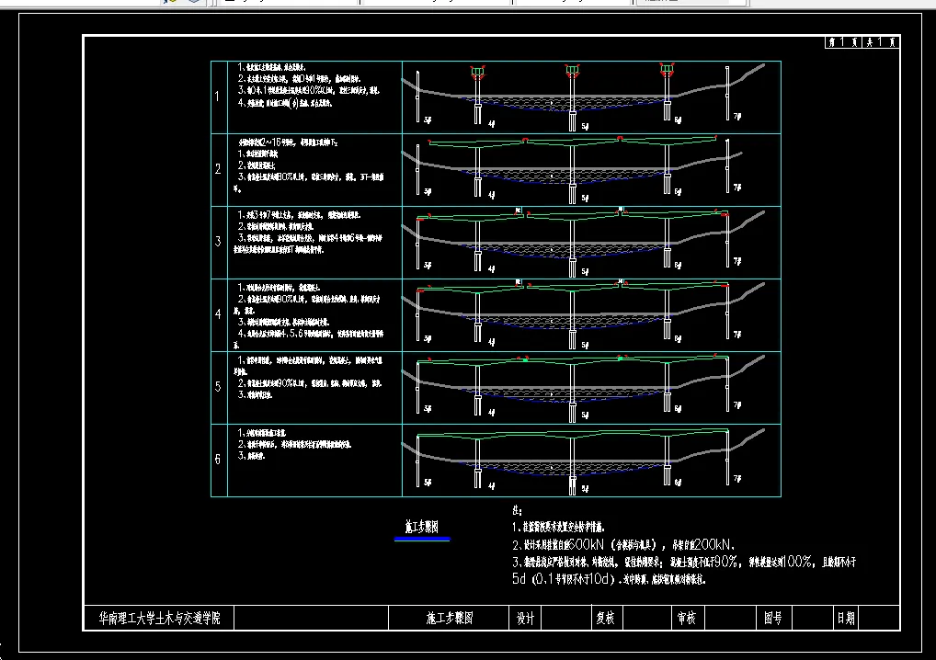
Task: Click pier label 4# in step 6 diagram
Action: [491, 486]
